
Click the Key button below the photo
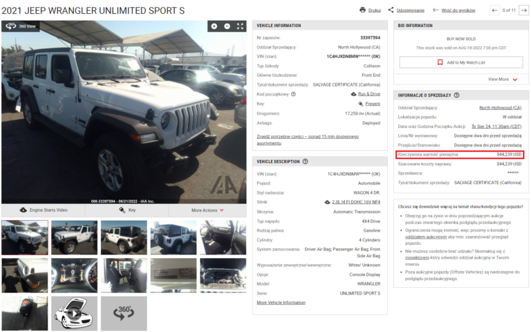click(x=127, y=210)
